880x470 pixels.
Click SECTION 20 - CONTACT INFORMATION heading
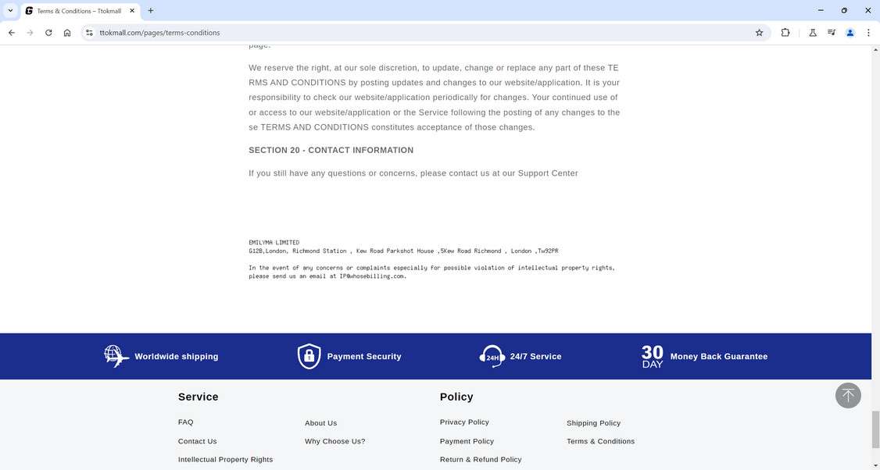(x=331, y=150)
